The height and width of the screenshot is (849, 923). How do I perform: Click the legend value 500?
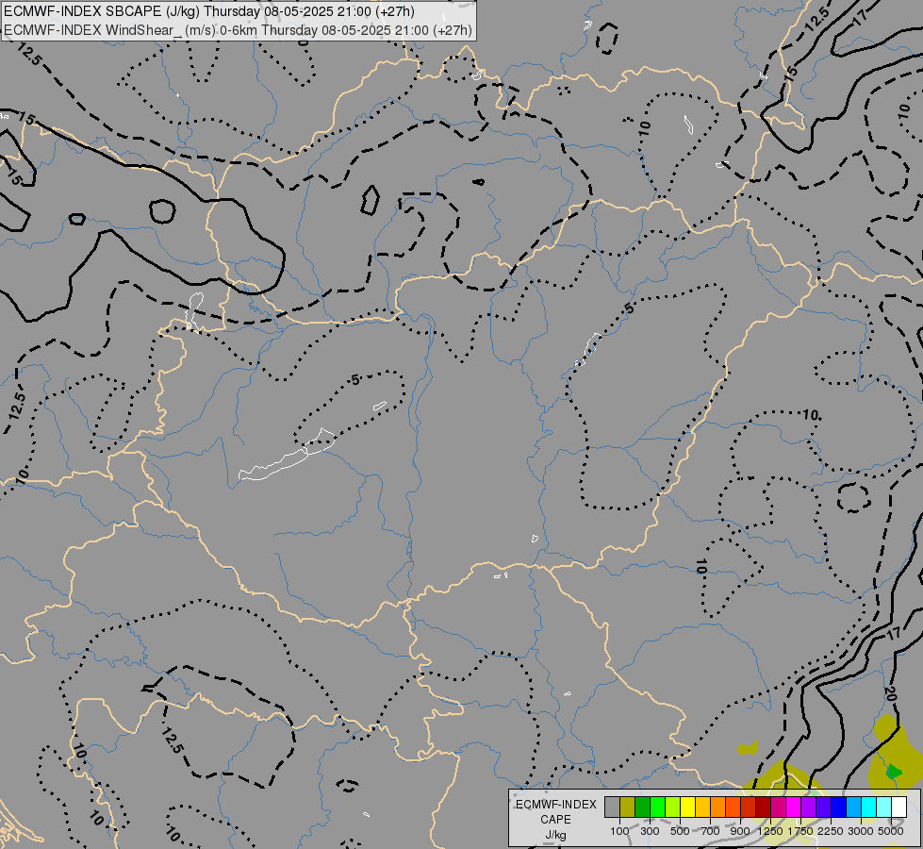coord(680,831)
